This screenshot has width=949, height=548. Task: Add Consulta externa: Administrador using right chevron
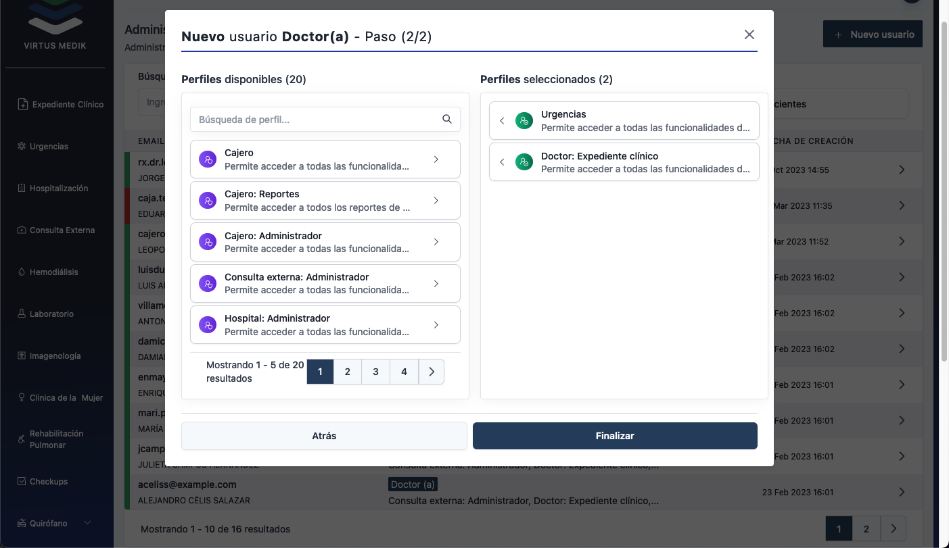click(x=436, y=284)
